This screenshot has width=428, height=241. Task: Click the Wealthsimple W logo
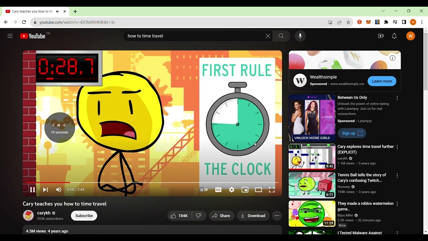(300, 81)
